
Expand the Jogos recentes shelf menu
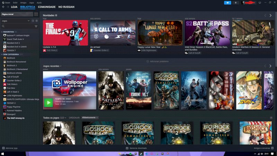pos(61,66)
